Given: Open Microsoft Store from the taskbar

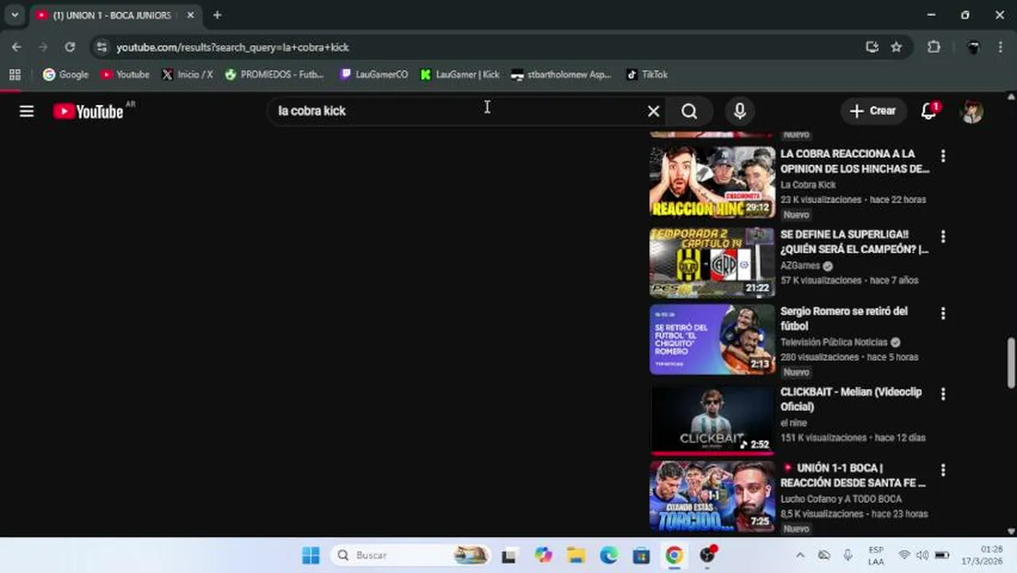Looking at the screenshot, I should tap(641, 555).
